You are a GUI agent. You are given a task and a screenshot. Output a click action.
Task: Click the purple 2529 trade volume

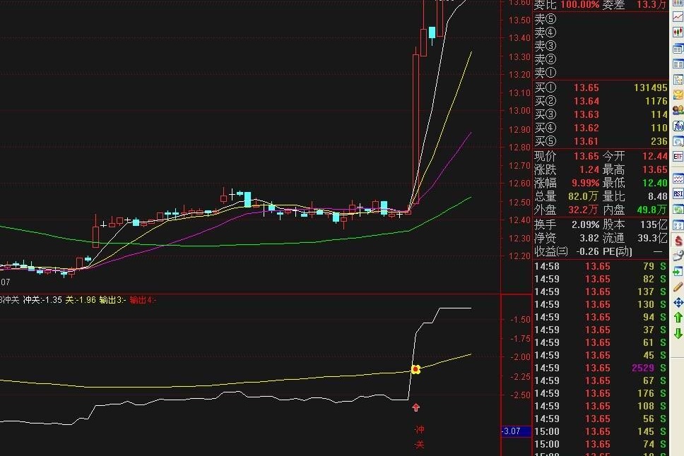tap(642, 368)
